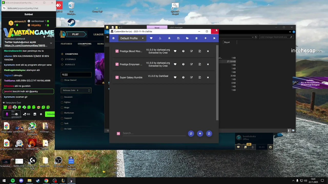The width and height of the screenshot is (328, 184).
Task: Click the round refresh button
Action: pos(191,133)
